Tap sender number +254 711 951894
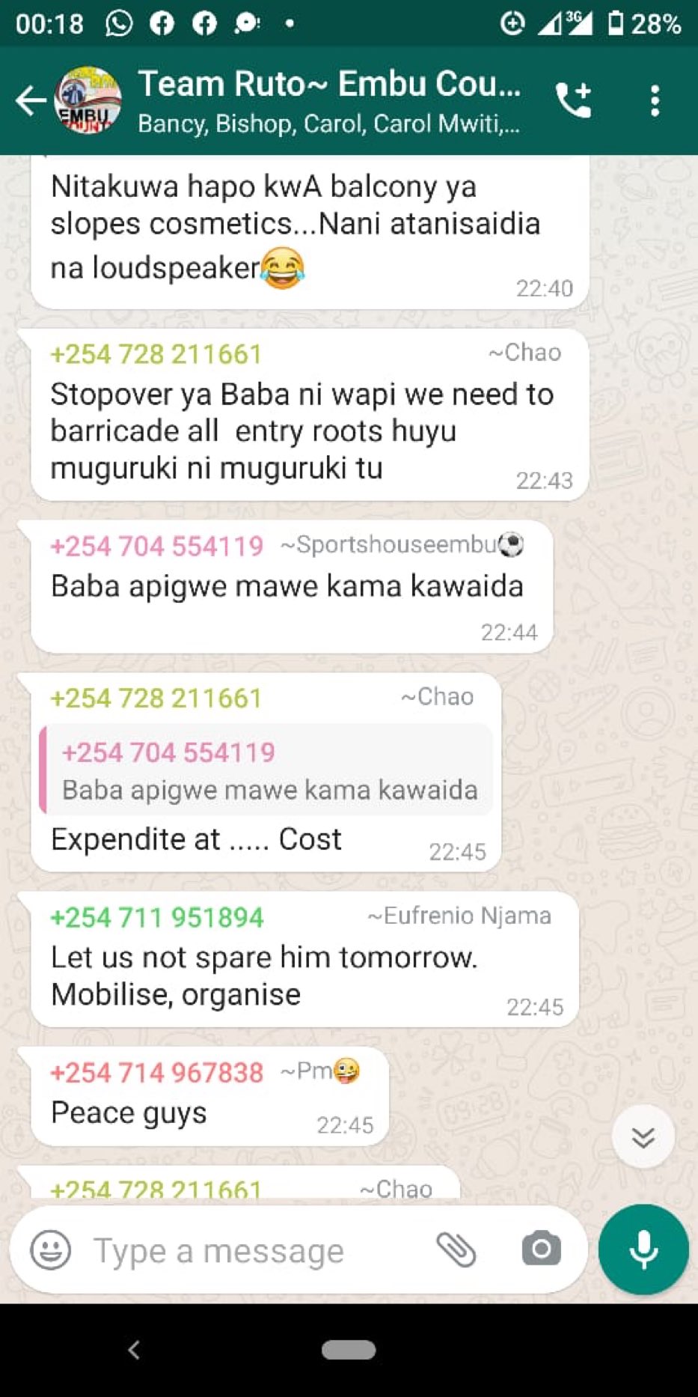Image resolution: width=698 pixels, height=1397 pixels. point(157,918)
